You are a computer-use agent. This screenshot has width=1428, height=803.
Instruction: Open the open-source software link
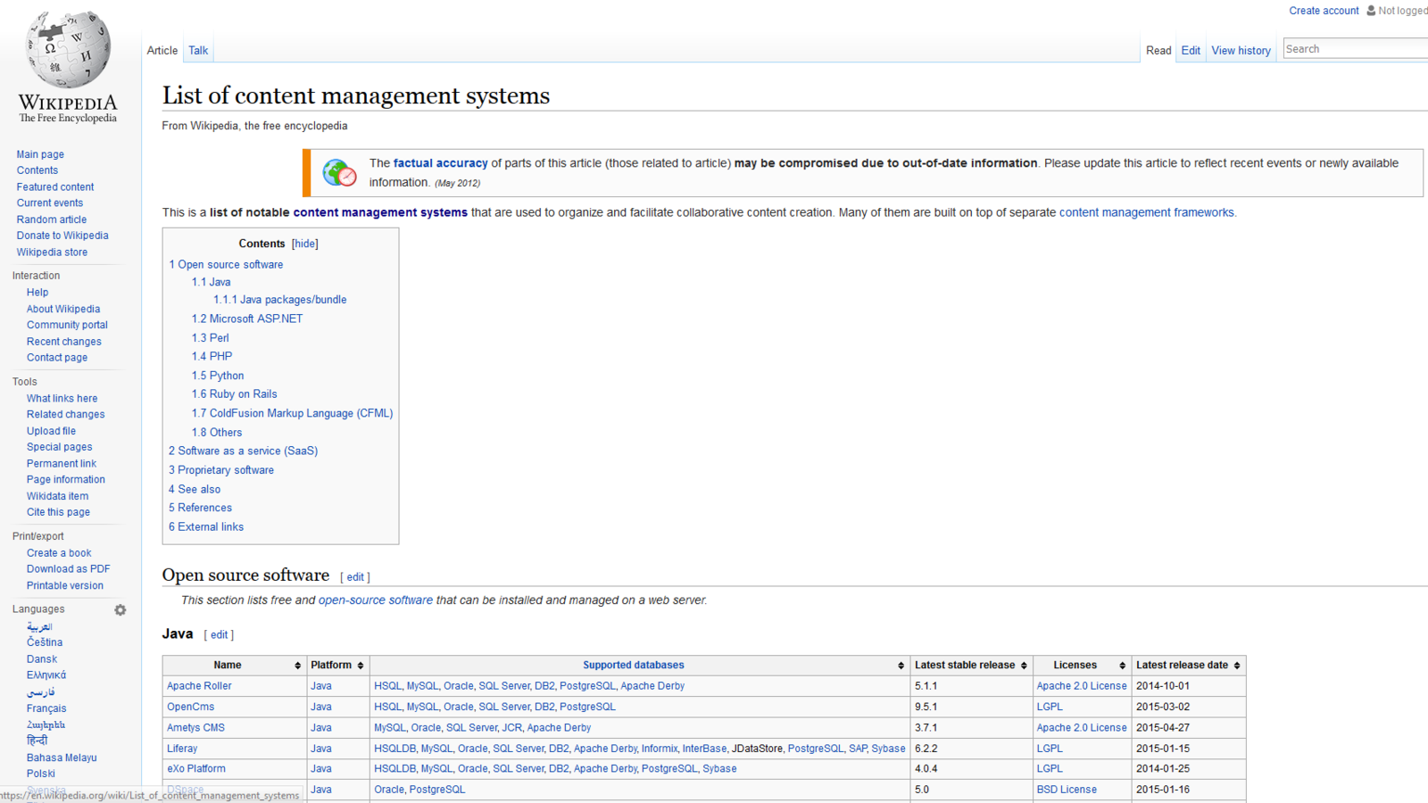click(376, 600)
